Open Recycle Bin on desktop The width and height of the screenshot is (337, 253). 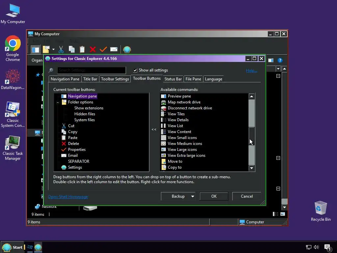(x=321, y=211)
